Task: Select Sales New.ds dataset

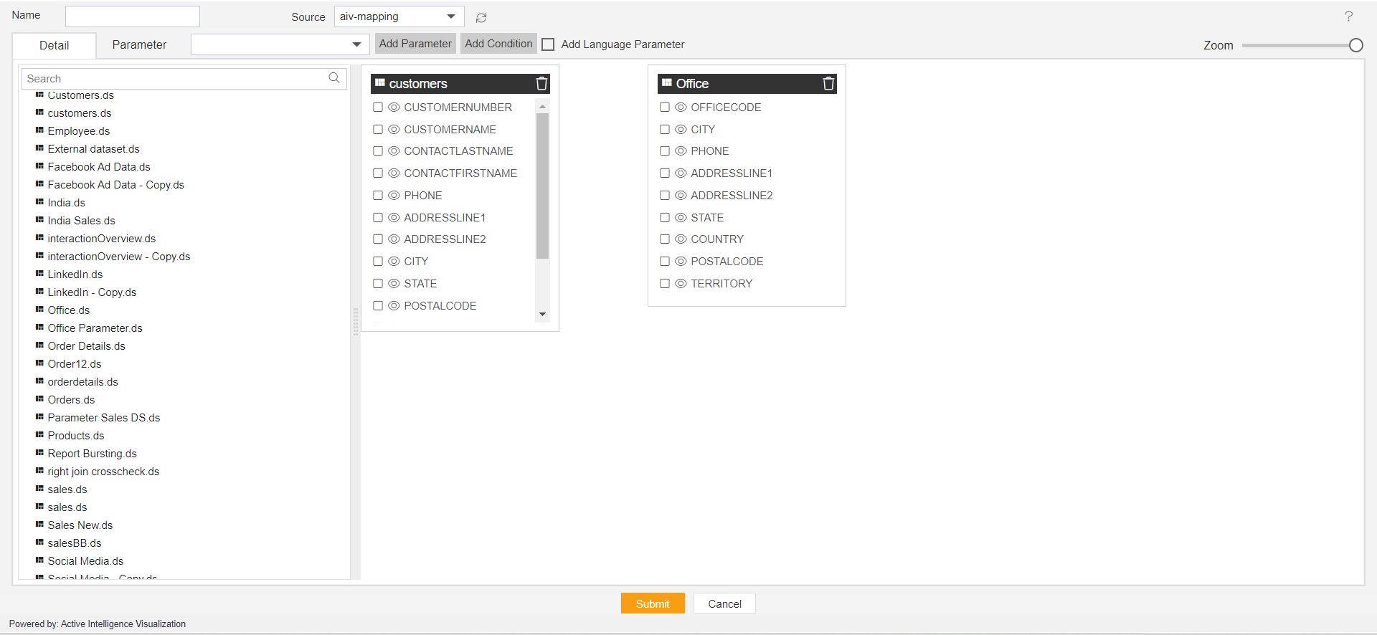Action: [80, 525]
